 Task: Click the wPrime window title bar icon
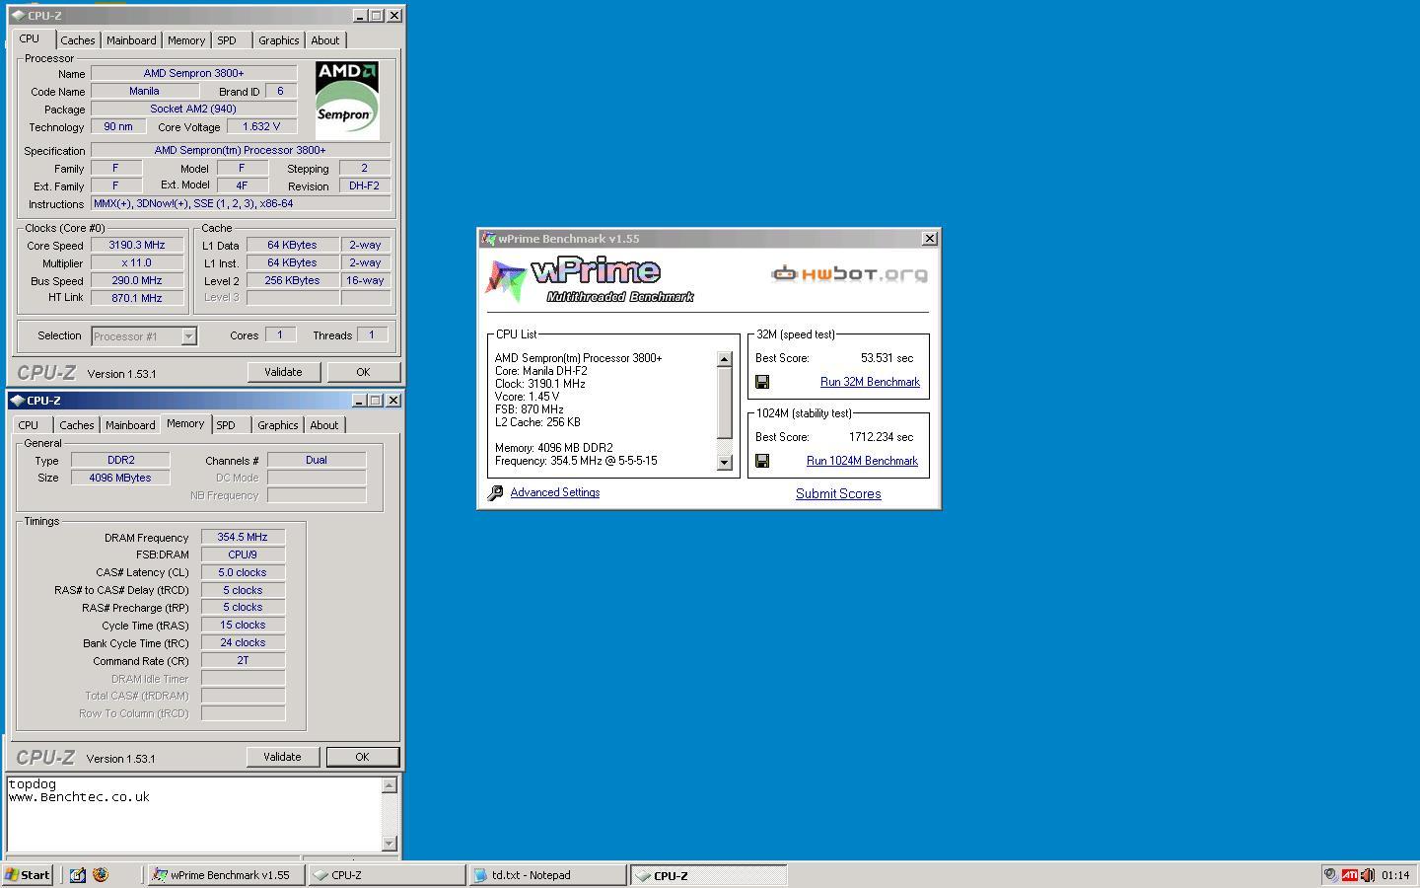pyautogui.click(x=488, y=239)
